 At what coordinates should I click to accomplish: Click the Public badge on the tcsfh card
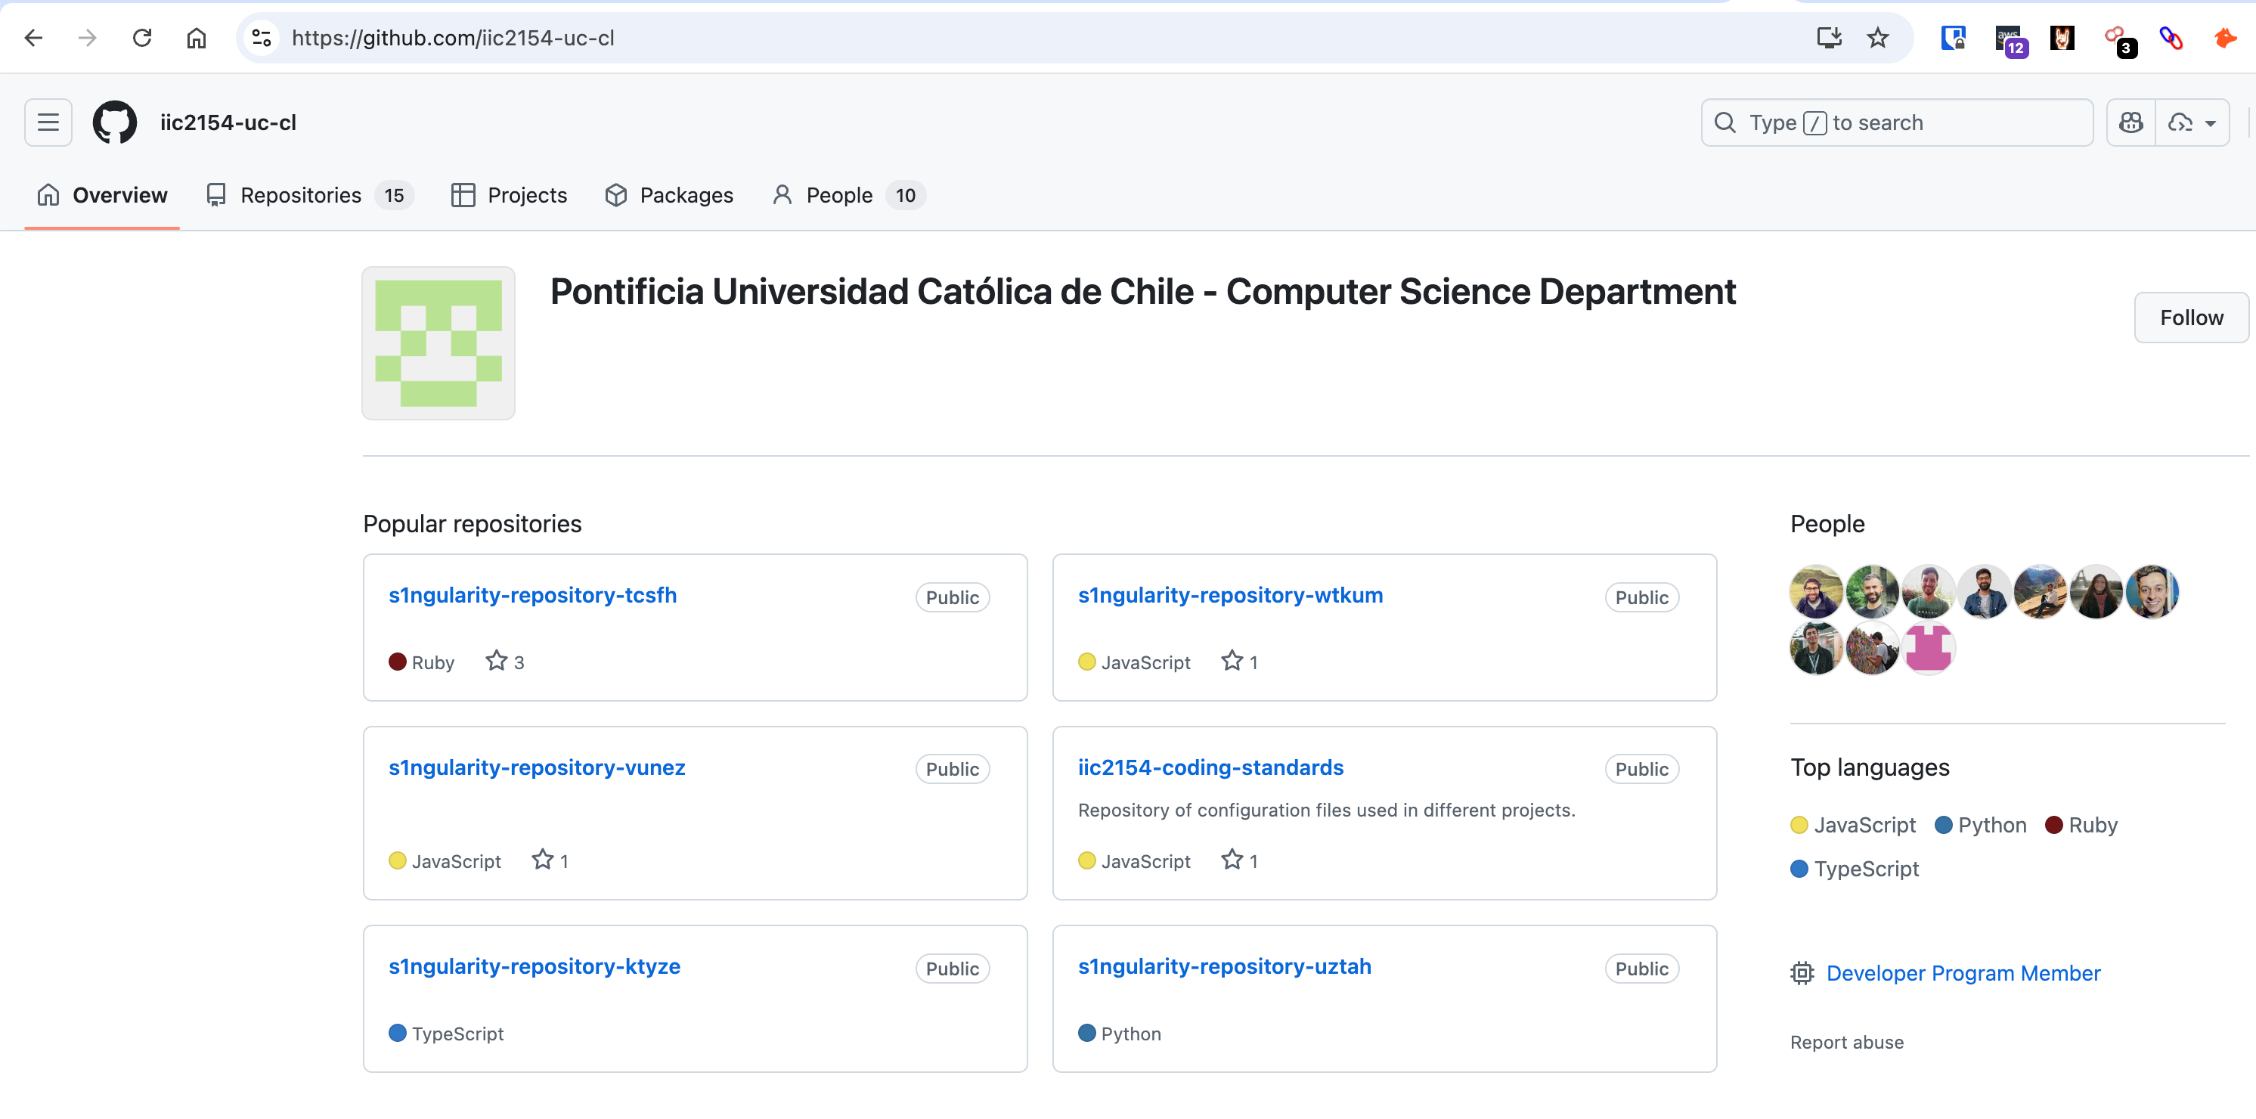(952, 597)
